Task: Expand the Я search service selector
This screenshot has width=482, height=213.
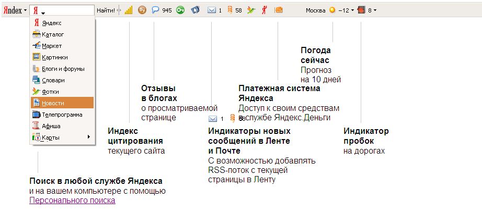Action: point(39,11)
